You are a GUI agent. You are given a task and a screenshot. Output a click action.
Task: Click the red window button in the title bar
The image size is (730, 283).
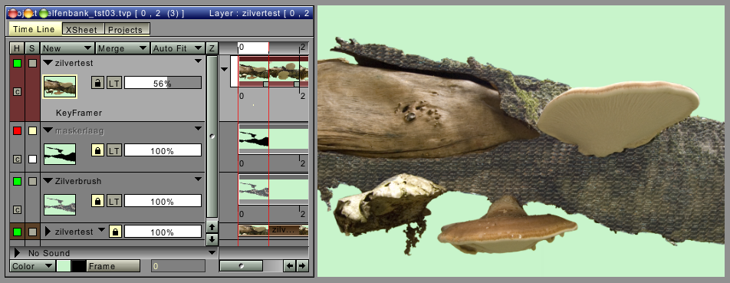13,14
